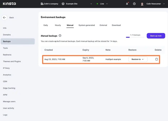The height and width of the screenshot is (121, 168).
Task: Open Themes and Plugins in sidebar
Action: [x=12, y=61]
